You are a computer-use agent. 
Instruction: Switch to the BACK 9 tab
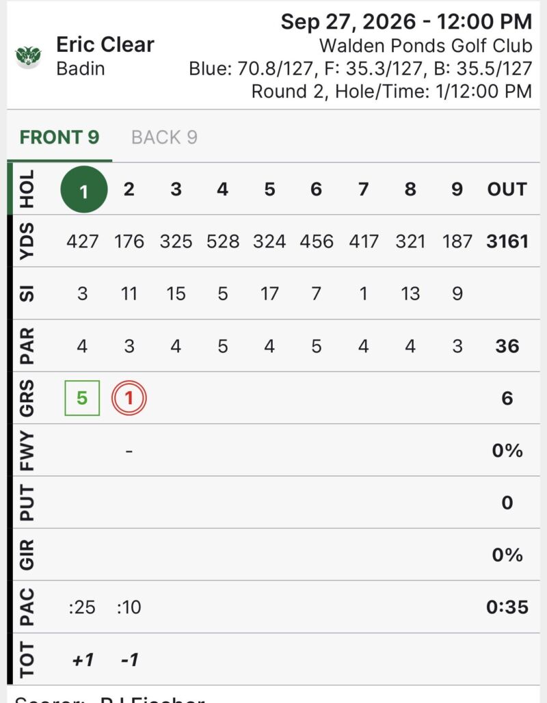164,137
